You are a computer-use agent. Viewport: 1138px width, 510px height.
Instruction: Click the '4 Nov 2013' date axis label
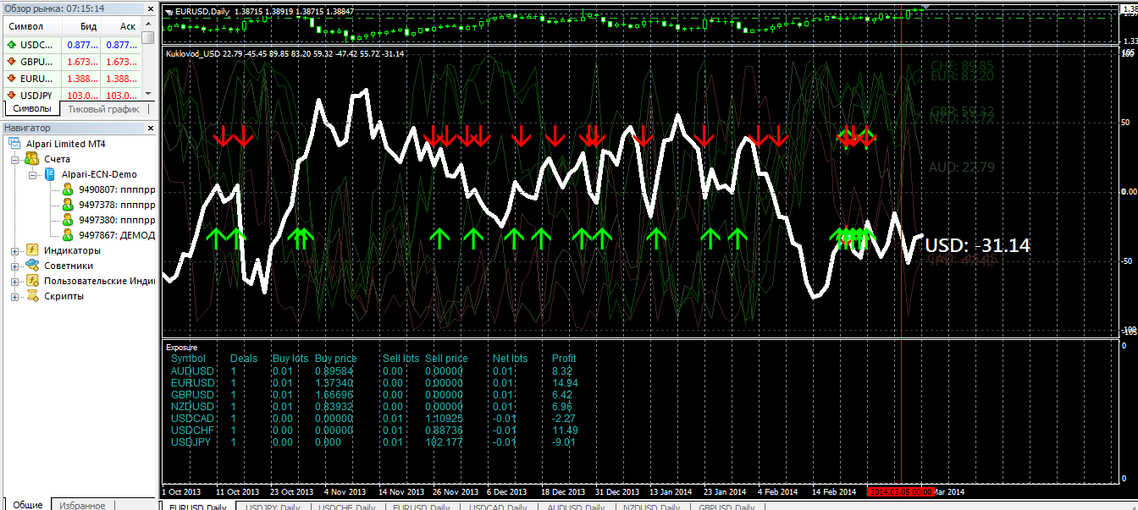tap(344, 491)
